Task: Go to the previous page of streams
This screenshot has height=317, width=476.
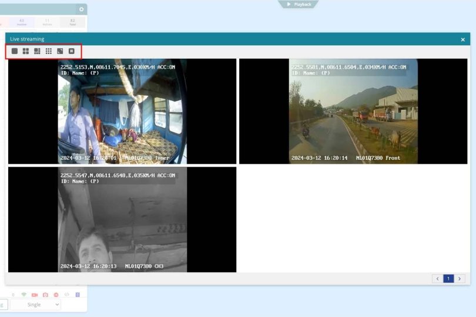Action: click(437, 278)
